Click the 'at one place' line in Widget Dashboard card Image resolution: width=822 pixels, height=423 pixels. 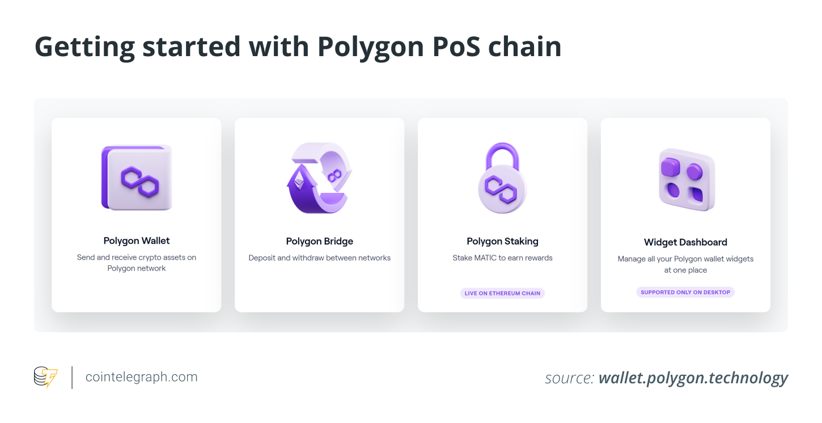click(x=685, y=270)
